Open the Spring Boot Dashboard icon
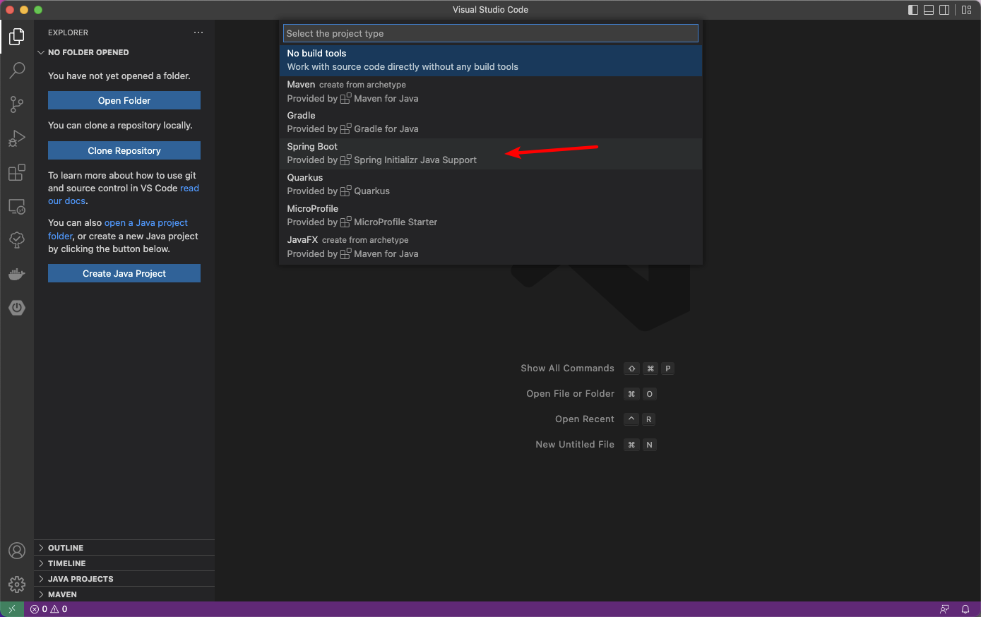 coord(17,308)
